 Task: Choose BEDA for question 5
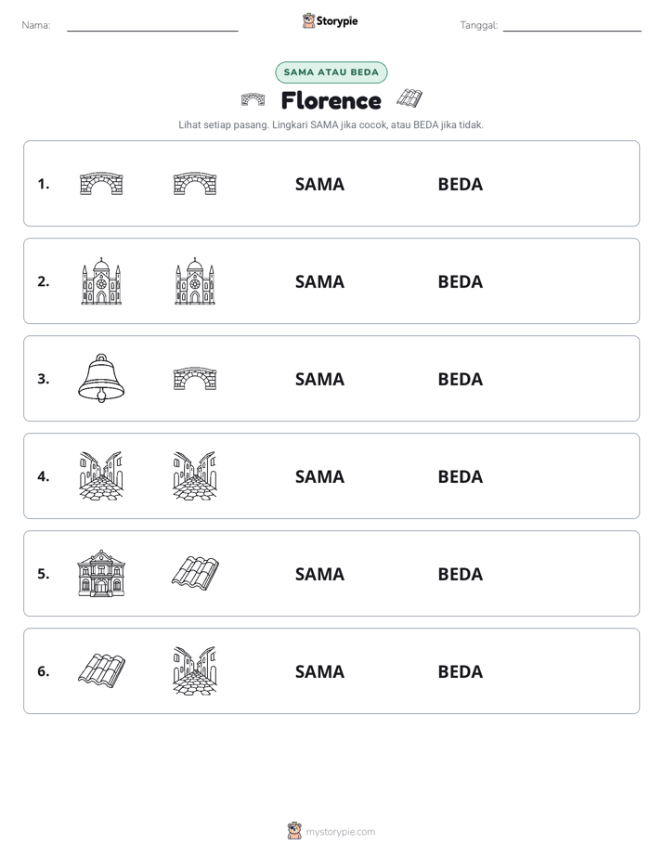460,574
